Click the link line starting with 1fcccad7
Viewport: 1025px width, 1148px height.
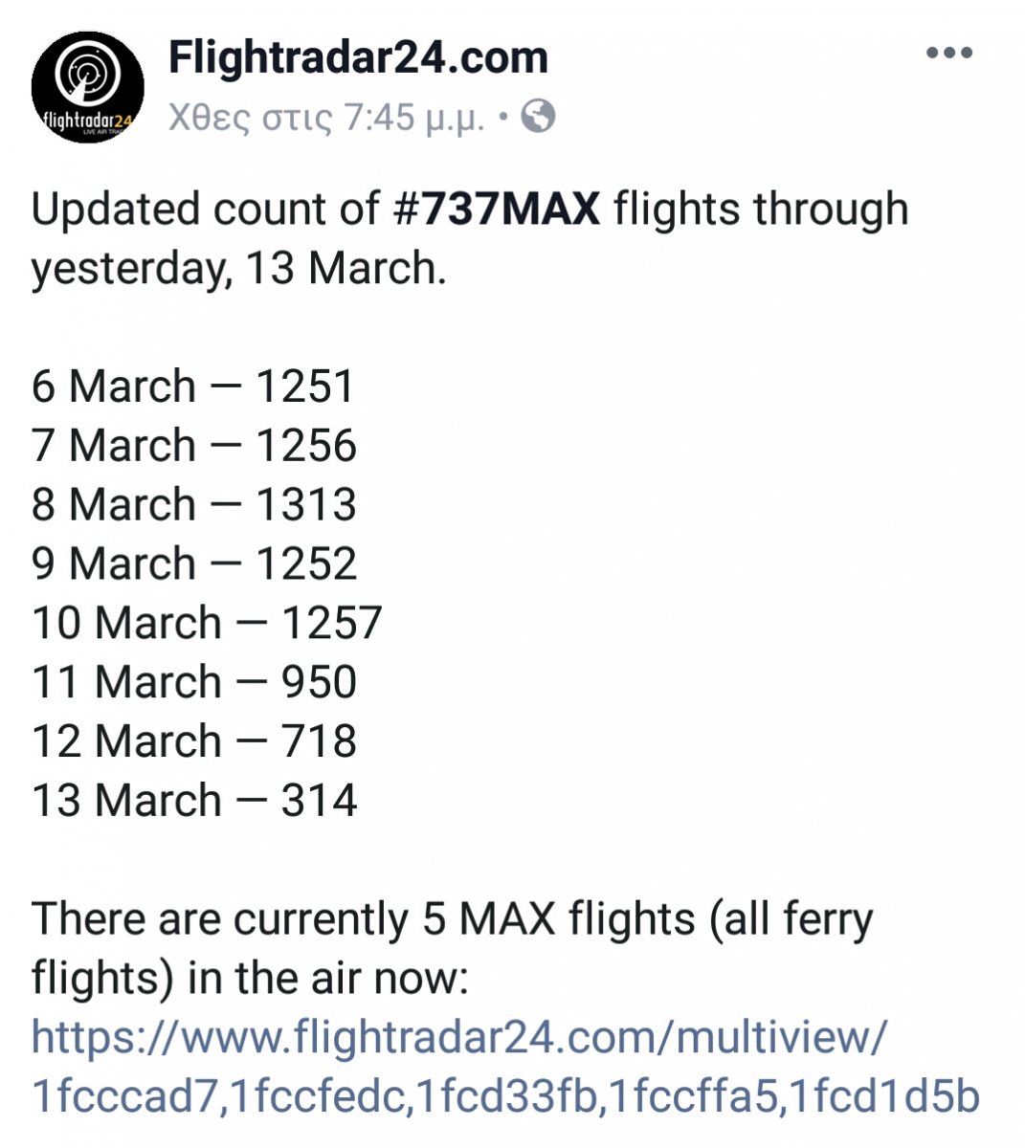click(505, 1096)
